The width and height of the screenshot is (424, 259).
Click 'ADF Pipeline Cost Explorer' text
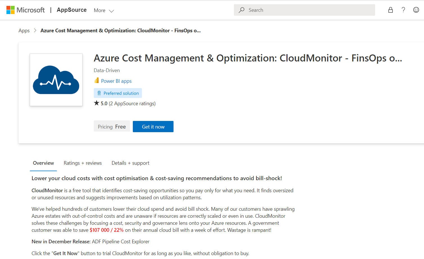[x=121, y=242]
